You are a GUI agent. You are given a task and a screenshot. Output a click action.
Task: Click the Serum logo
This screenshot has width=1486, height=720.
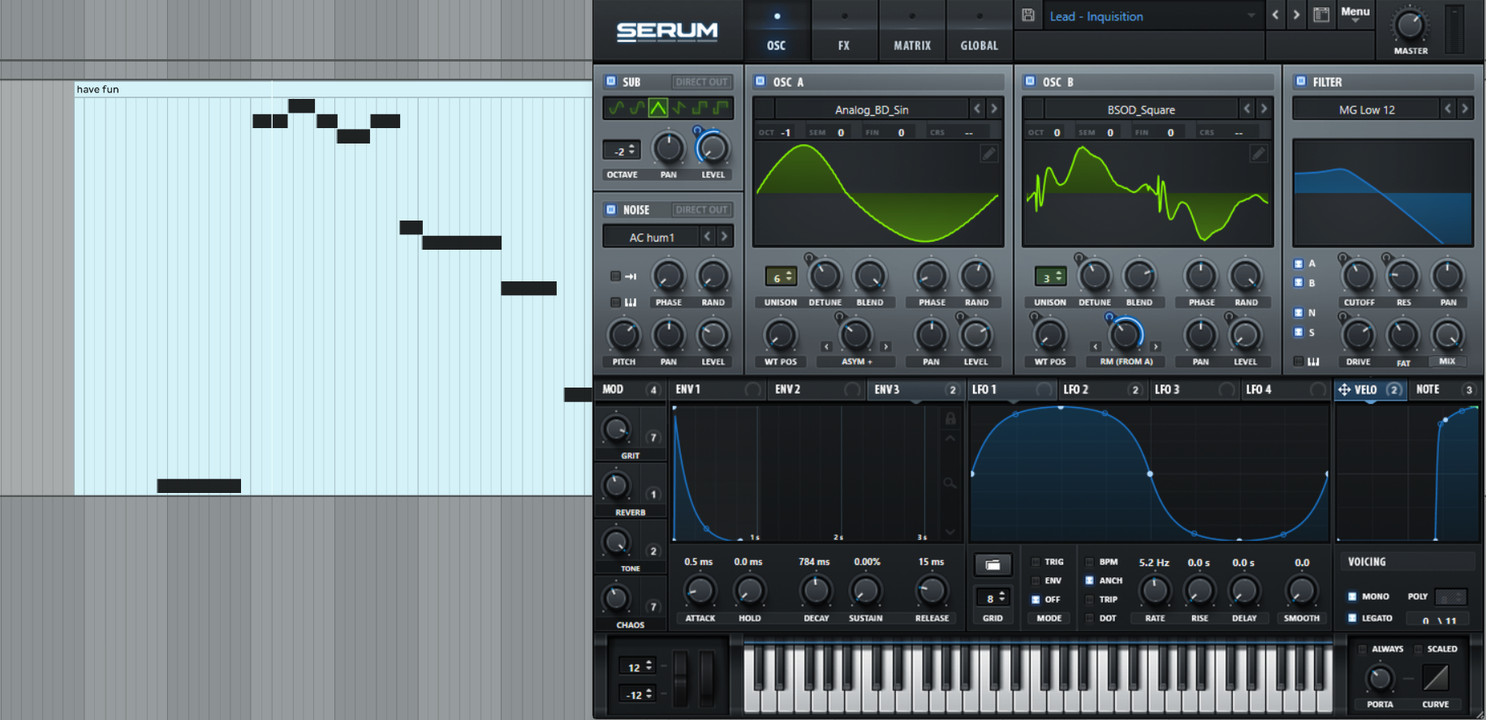[x=667, y=32]
